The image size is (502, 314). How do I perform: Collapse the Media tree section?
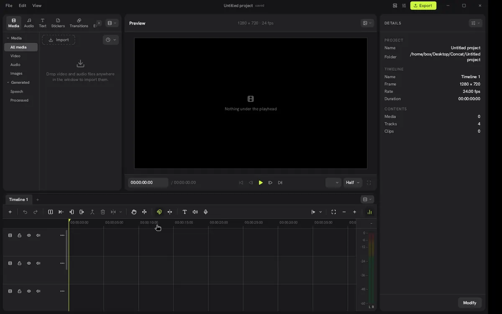(8, 38)
